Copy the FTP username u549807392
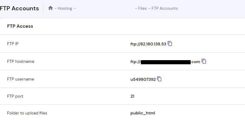This screenshot has width=245, height=120. pyautogui.click(x=159, y=79)
